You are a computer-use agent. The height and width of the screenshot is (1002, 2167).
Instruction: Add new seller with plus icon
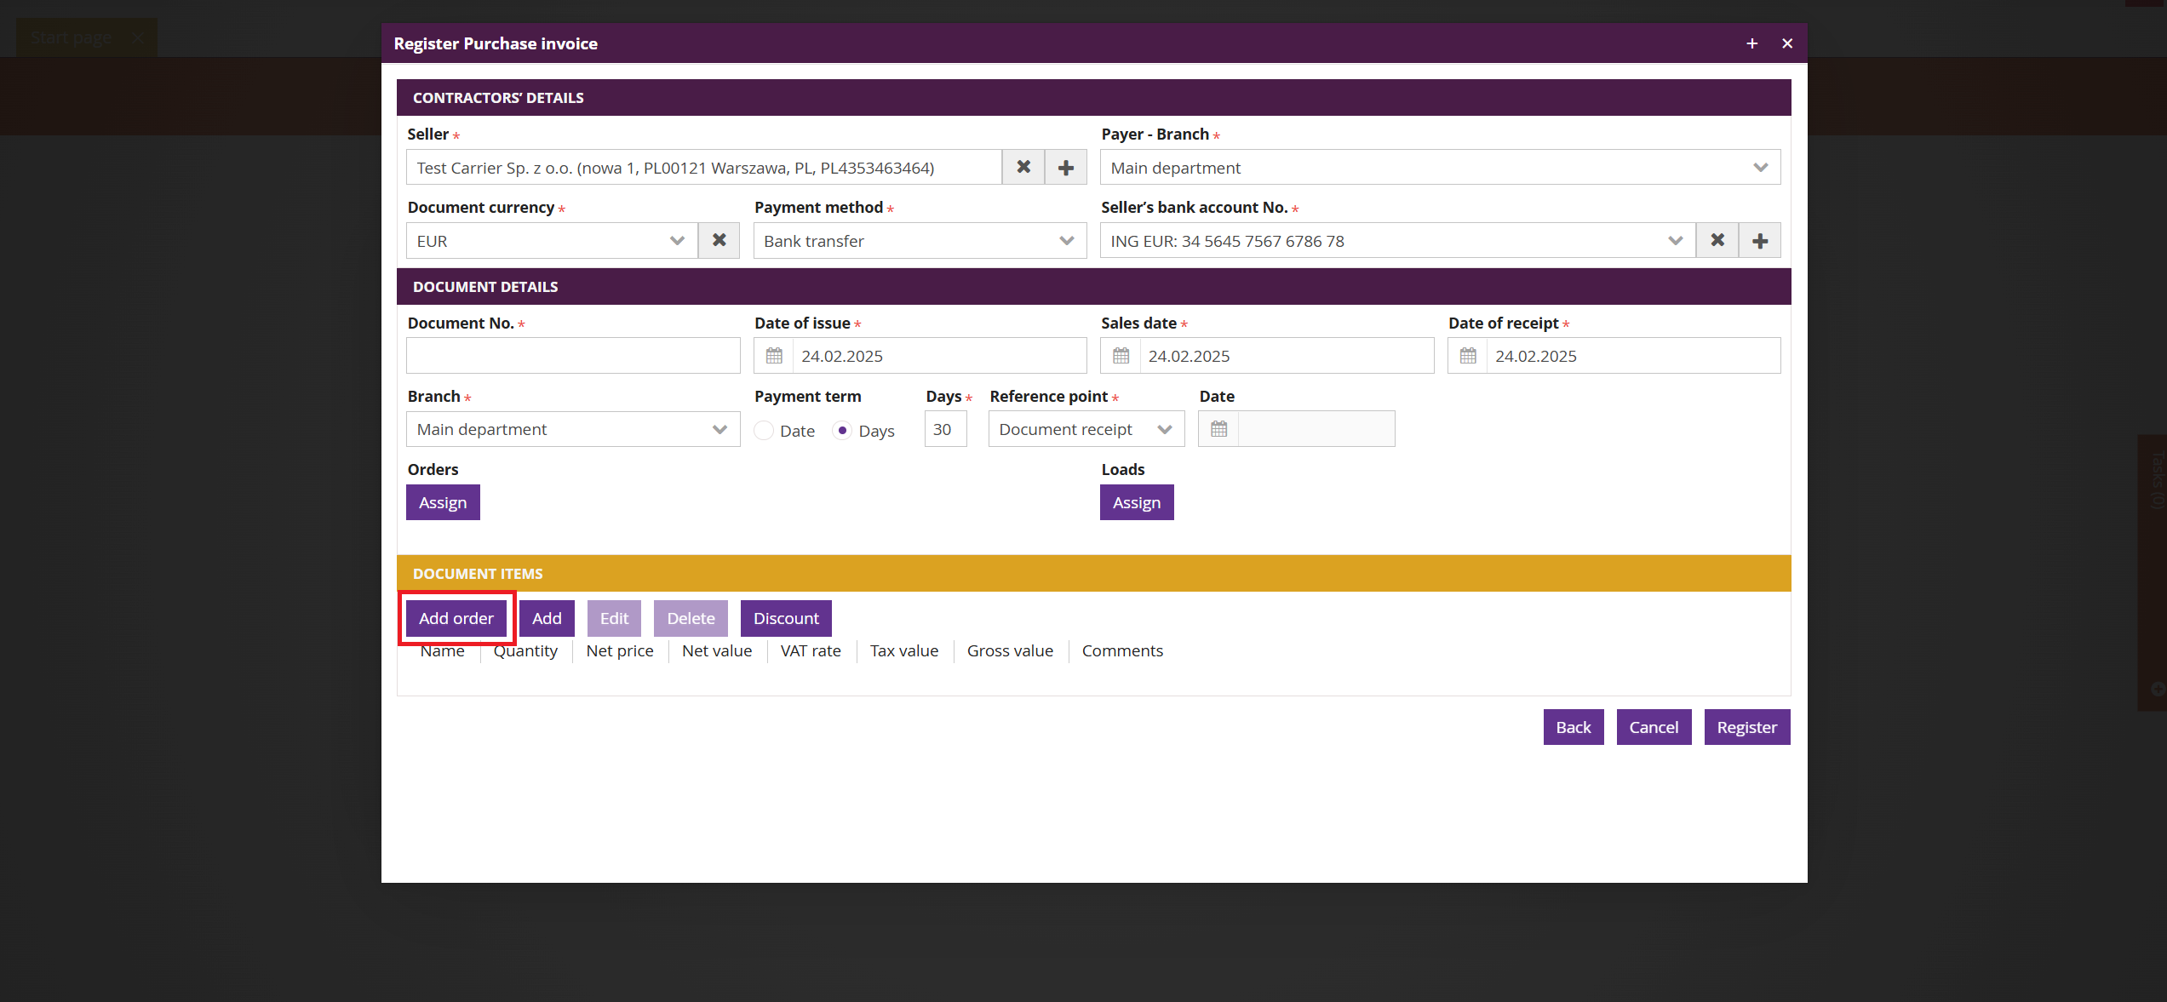[1066, 168]
